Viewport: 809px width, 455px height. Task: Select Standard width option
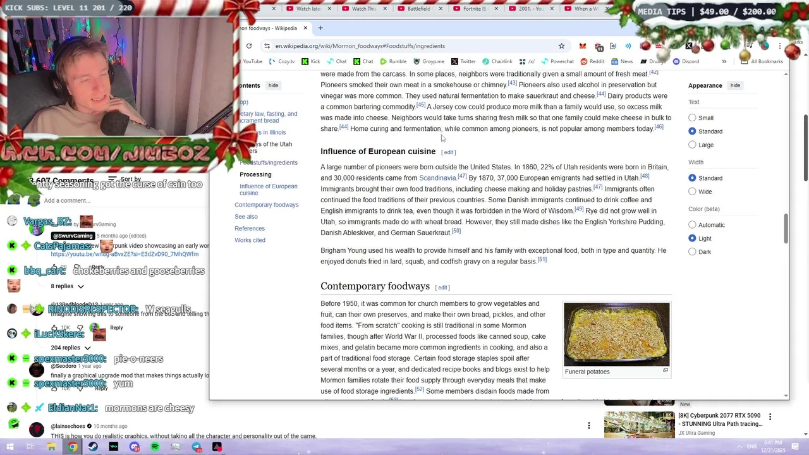pyautogui.click(x=692, y=178)
